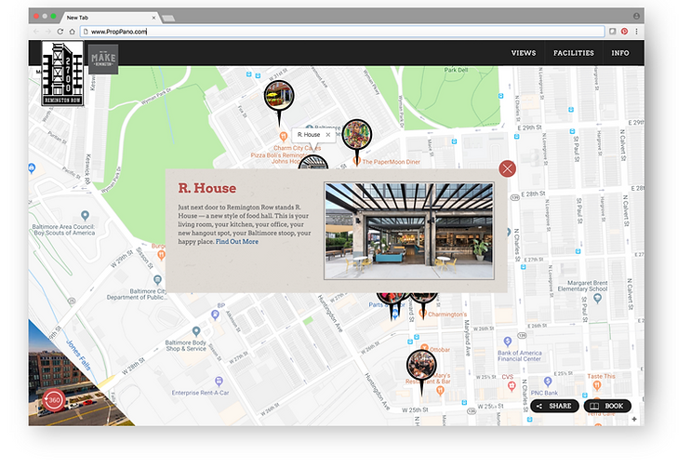Click Bank of America Financial Center marker
Screen dimensions: 691x469
pyautogui.click(x=508, y=342)
